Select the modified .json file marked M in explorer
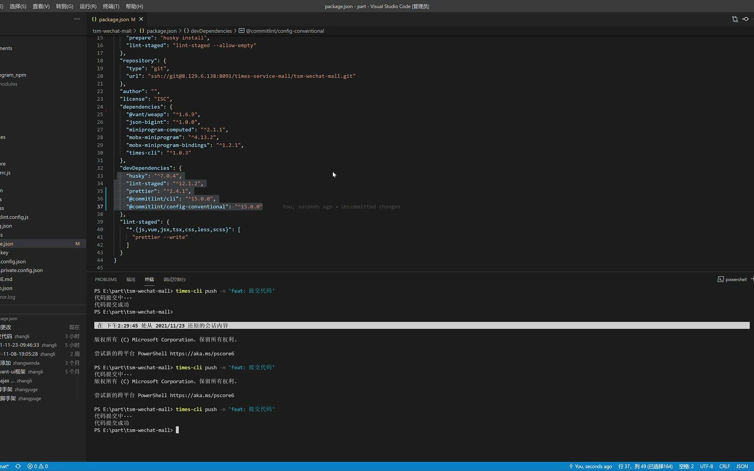Image resolution: width=754 pixels, height=471 pixels. coord(43,244)
